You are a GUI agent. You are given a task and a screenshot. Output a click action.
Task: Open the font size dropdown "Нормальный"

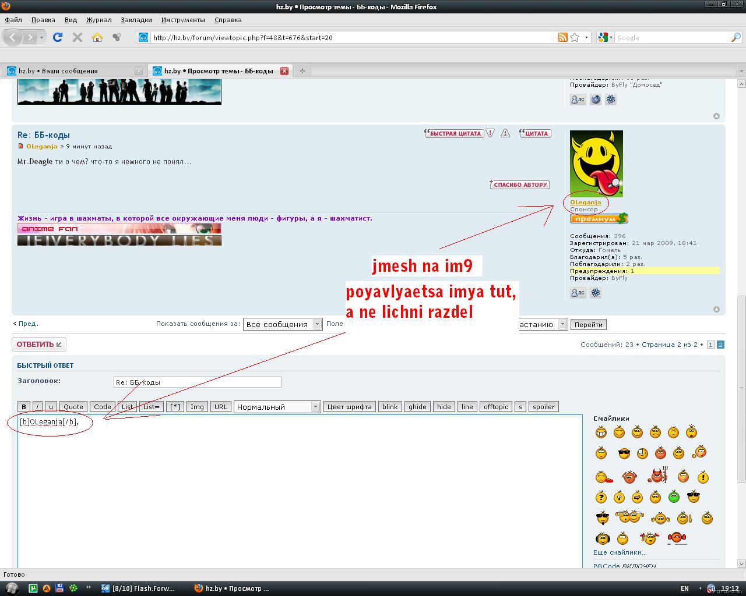point(277,407)
